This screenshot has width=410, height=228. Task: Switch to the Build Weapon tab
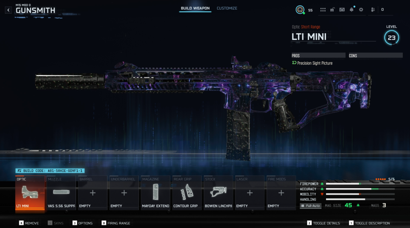pos(195,8)
